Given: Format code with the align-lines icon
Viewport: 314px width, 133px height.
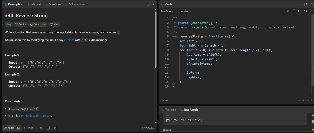Looking at the screenshot, I should coord(288,11).
